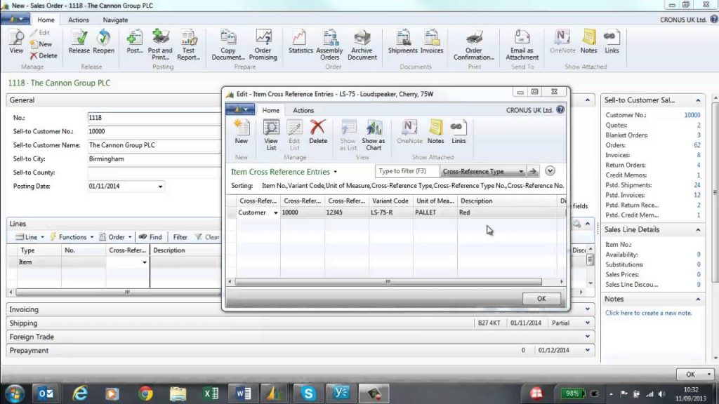Screen dimensions: 719x404
Task: Click OK button of sales order
Action: tap(690, 375)
